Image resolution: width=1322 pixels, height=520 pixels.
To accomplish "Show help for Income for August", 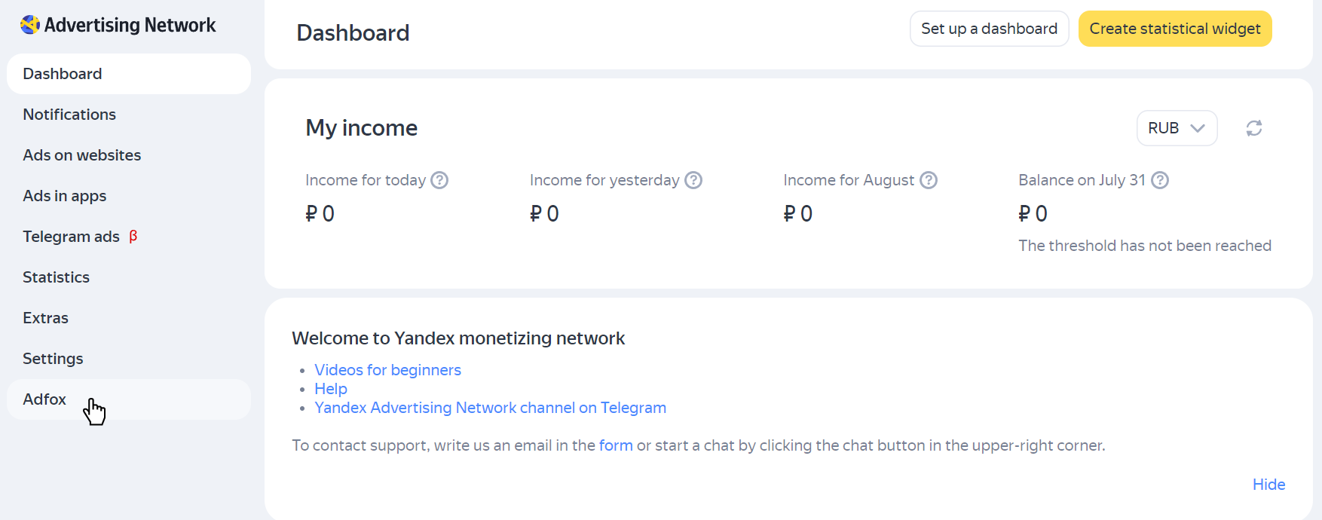I will tap(929, 180).
